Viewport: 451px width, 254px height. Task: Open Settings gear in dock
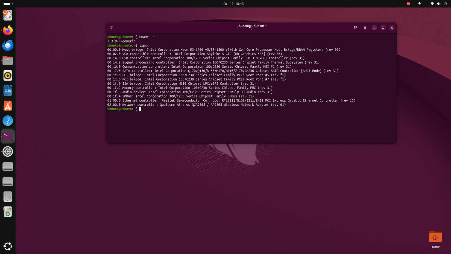coord(8,151)
